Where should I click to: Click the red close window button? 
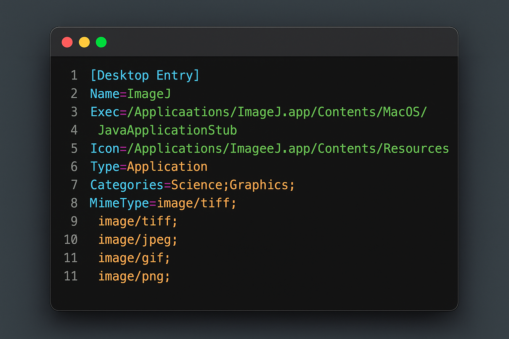pos(67,42)
